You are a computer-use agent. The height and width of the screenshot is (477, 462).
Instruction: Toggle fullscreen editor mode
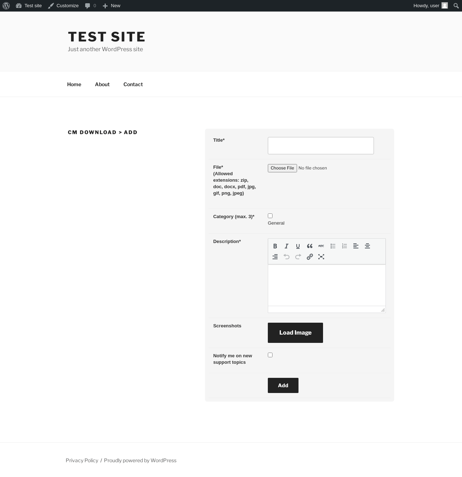321,257
